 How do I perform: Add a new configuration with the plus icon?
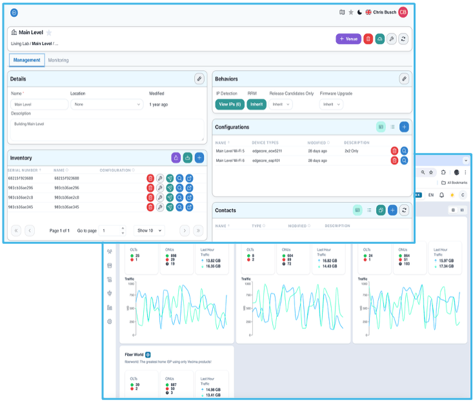(404, 127)
